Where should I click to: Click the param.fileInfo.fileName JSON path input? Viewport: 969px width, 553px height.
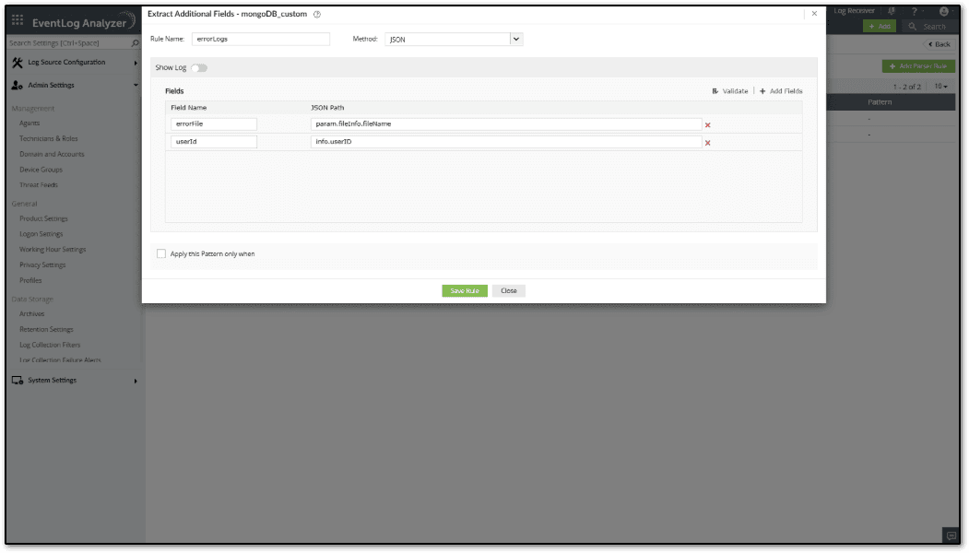pyautogui.click(x=506, y=124)
